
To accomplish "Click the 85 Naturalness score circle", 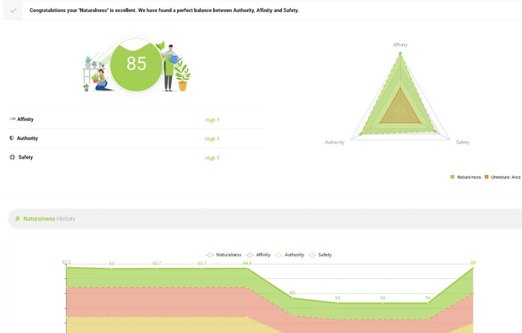I will (136, 65).
